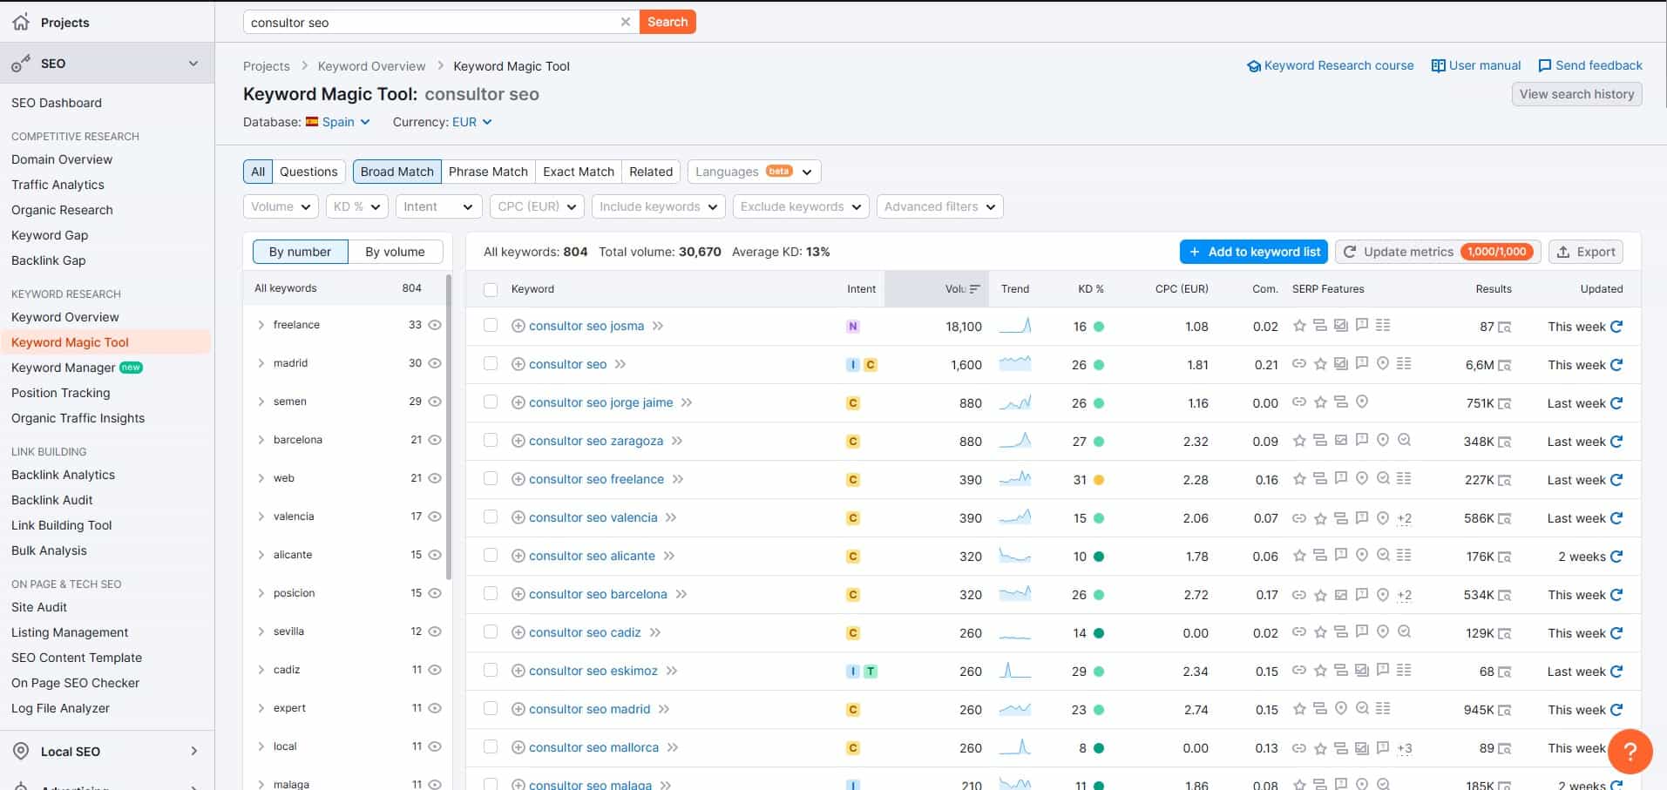Expand the freelance keyword group

[x=260, y=324]
